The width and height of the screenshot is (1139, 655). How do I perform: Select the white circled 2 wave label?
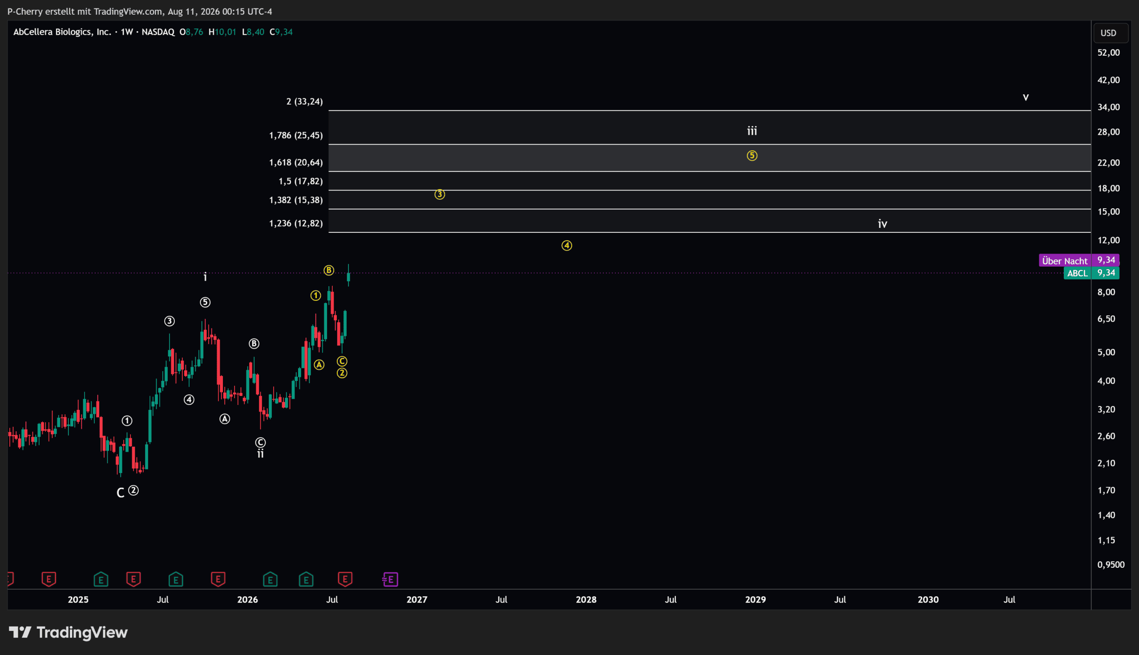(133, 490)
